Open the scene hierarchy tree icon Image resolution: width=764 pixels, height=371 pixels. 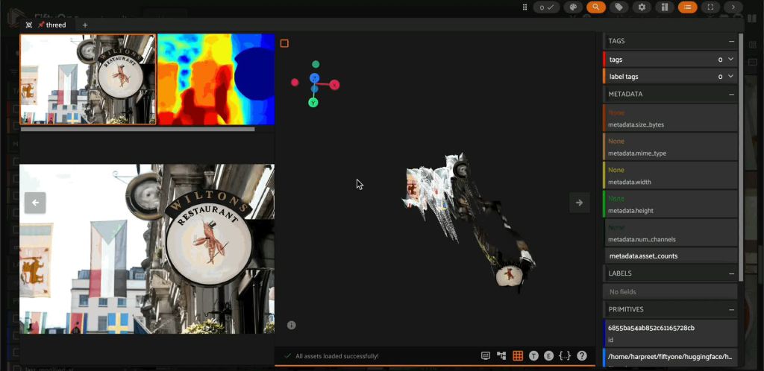pyautogui.click(x=501, y=356)
